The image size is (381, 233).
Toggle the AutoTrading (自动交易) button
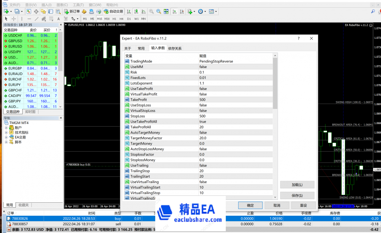114,11
